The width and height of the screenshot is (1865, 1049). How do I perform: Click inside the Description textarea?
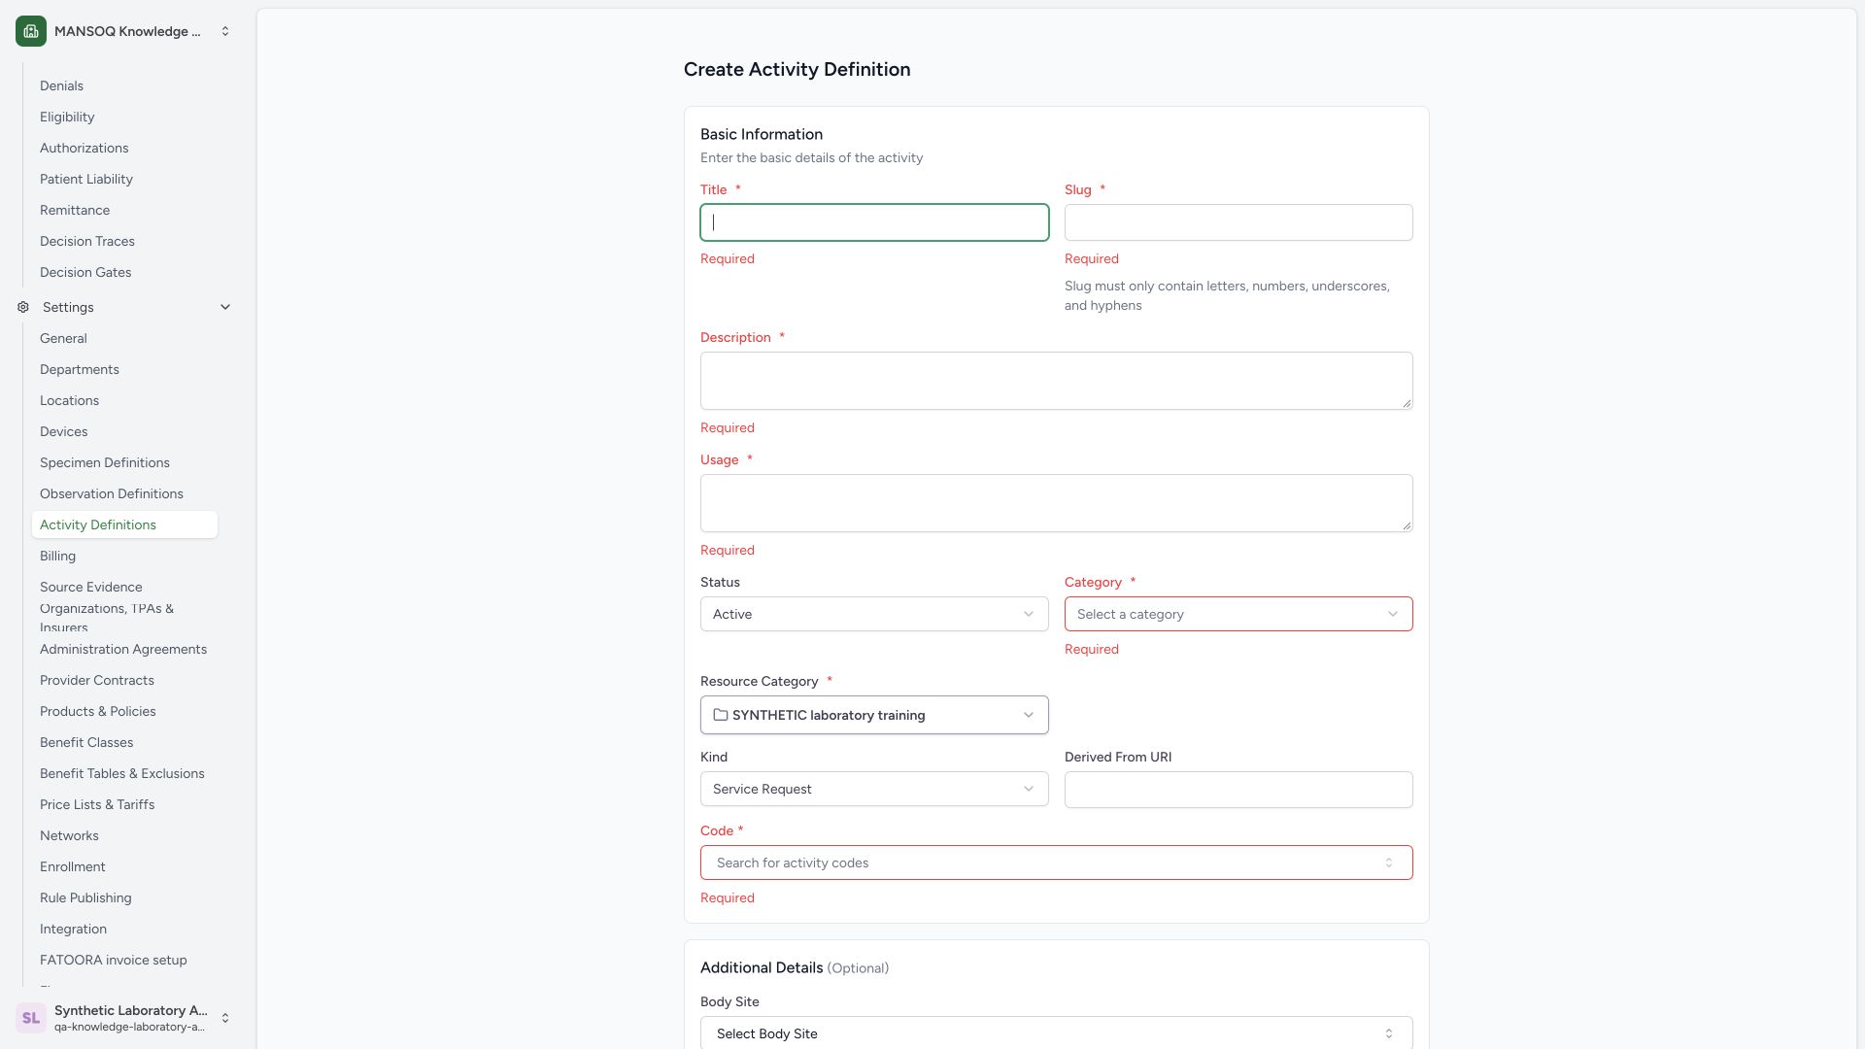tap(1056, 381)
